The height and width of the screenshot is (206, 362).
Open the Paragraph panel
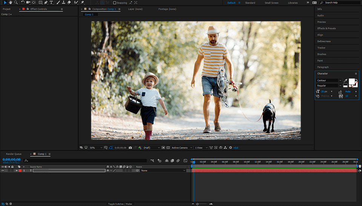pyautogui.click(x=323, y=67)
